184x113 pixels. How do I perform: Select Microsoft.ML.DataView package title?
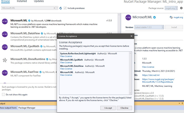click(25, 33)
